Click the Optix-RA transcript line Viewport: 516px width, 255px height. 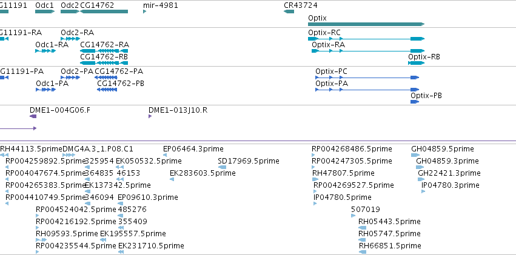[368, 51]
